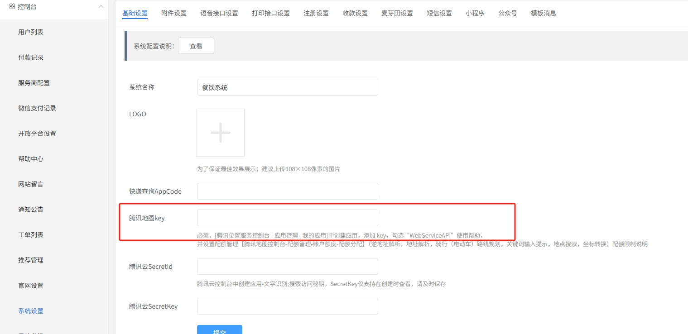Open 用户列表 in the sidebar
The image size is (688, 334).
point(31,32)
